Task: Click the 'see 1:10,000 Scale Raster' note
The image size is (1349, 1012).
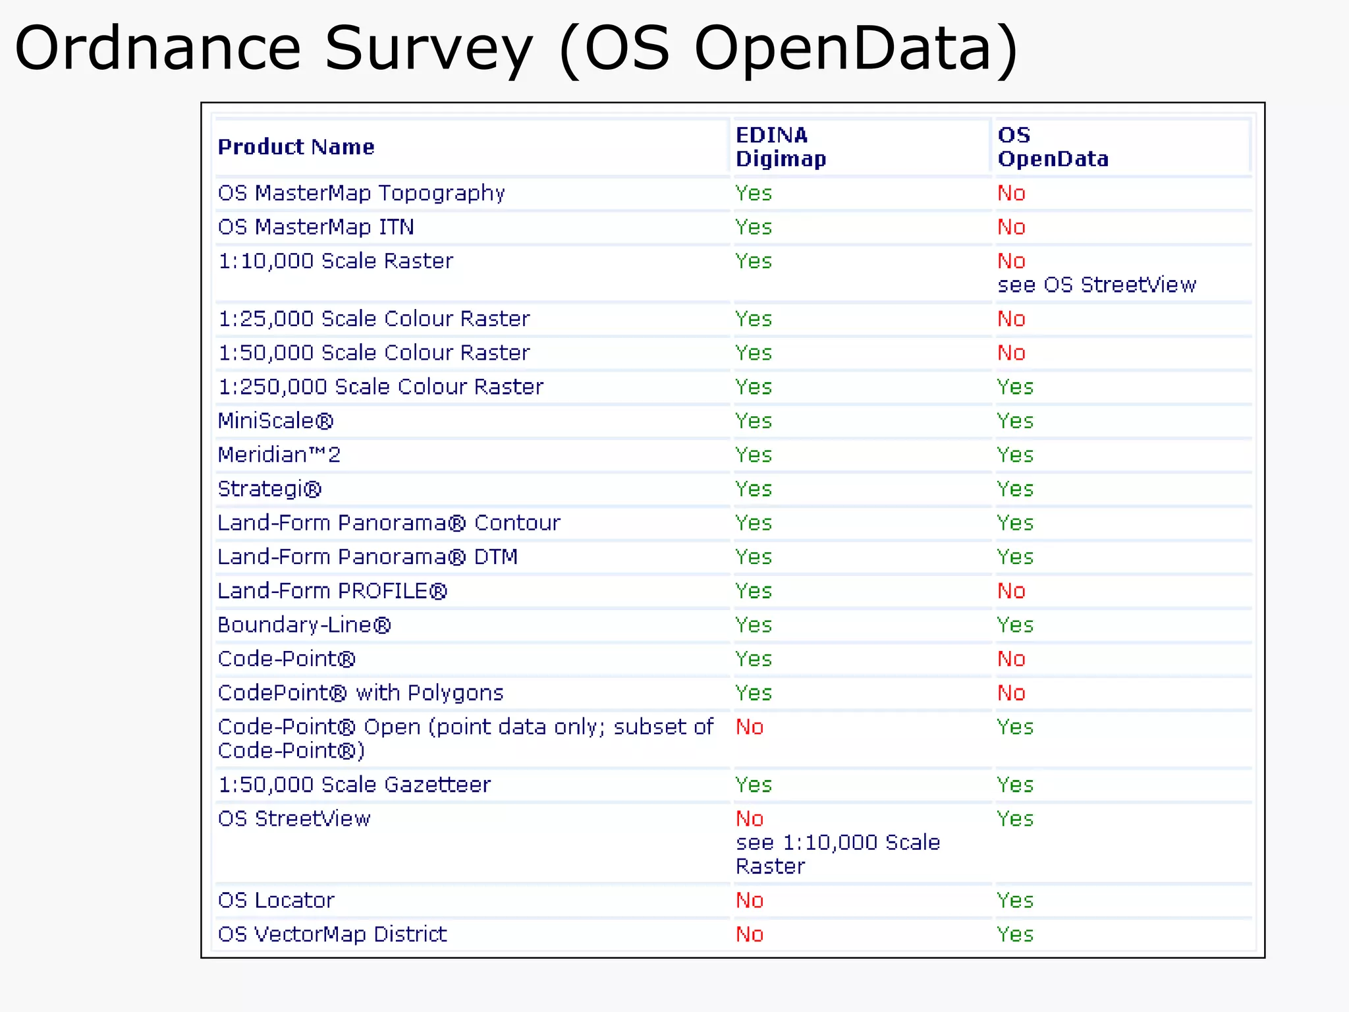Action: tap(838, 854)
